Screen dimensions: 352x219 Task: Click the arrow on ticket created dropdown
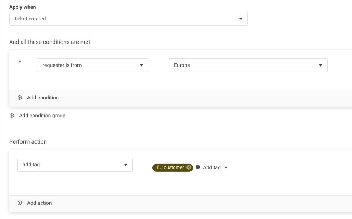(x=241, y=19)
